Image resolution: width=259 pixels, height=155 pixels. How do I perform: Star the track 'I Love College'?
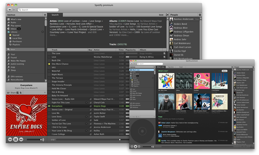[49, 134]
